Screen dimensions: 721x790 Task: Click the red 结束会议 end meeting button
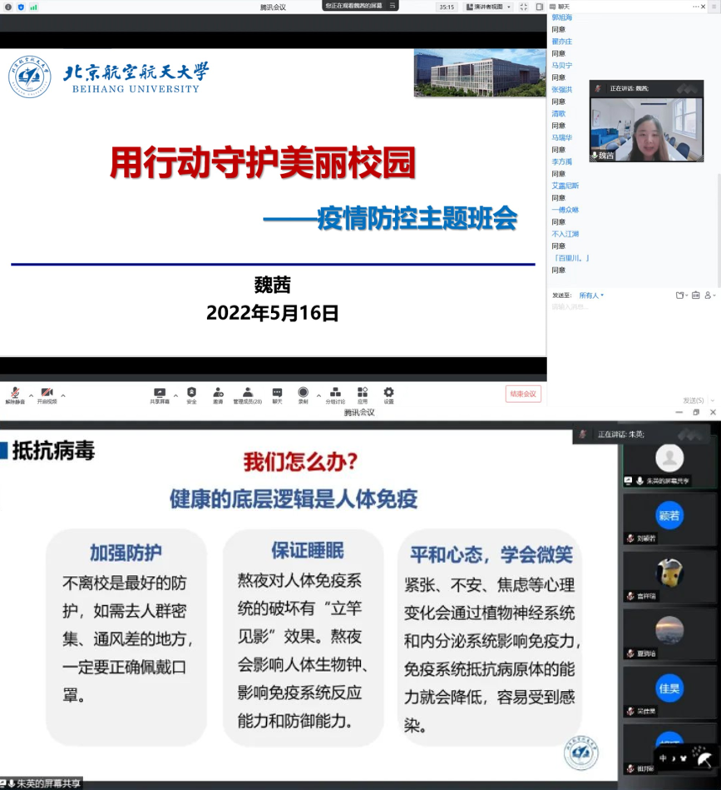pyautogui.click(x=523, y=394)
